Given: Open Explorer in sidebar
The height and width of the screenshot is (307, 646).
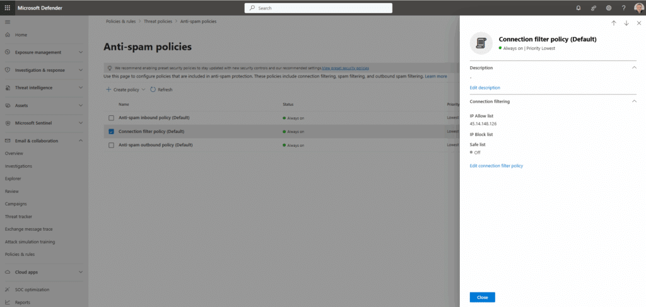Looking at the screenshot, I should [13, 178].
